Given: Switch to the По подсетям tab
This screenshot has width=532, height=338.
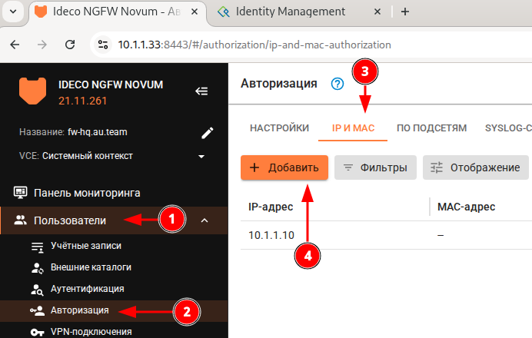Looking at the screenshot, I should pyautogui.click(x=431, y=128).
